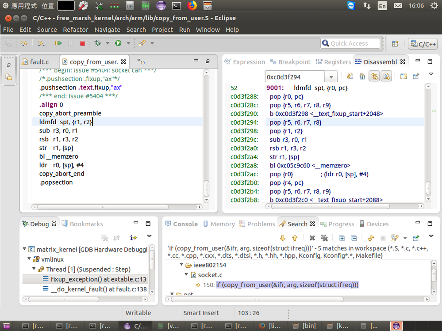Image resolution: width=442 pixels, height=331 pixels.
Task: Collapse the matrix_kernel launch node
Action: (x=24, y=249)
